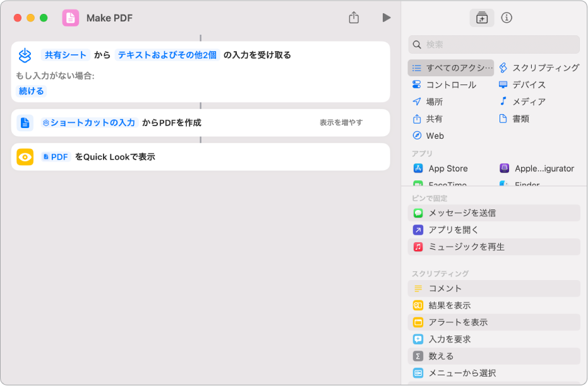This screenshot has width=588, height=386.
Task: Select 場所 category
Action: click(x=428, y=102)
